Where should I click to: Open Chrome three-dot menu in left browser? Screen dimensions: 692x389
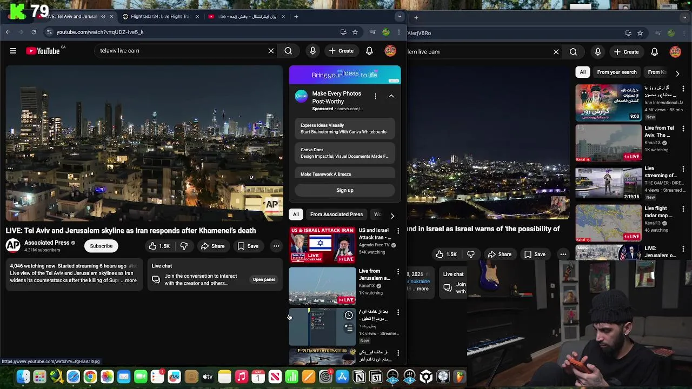pyautogui.click(x=399, y=32)
